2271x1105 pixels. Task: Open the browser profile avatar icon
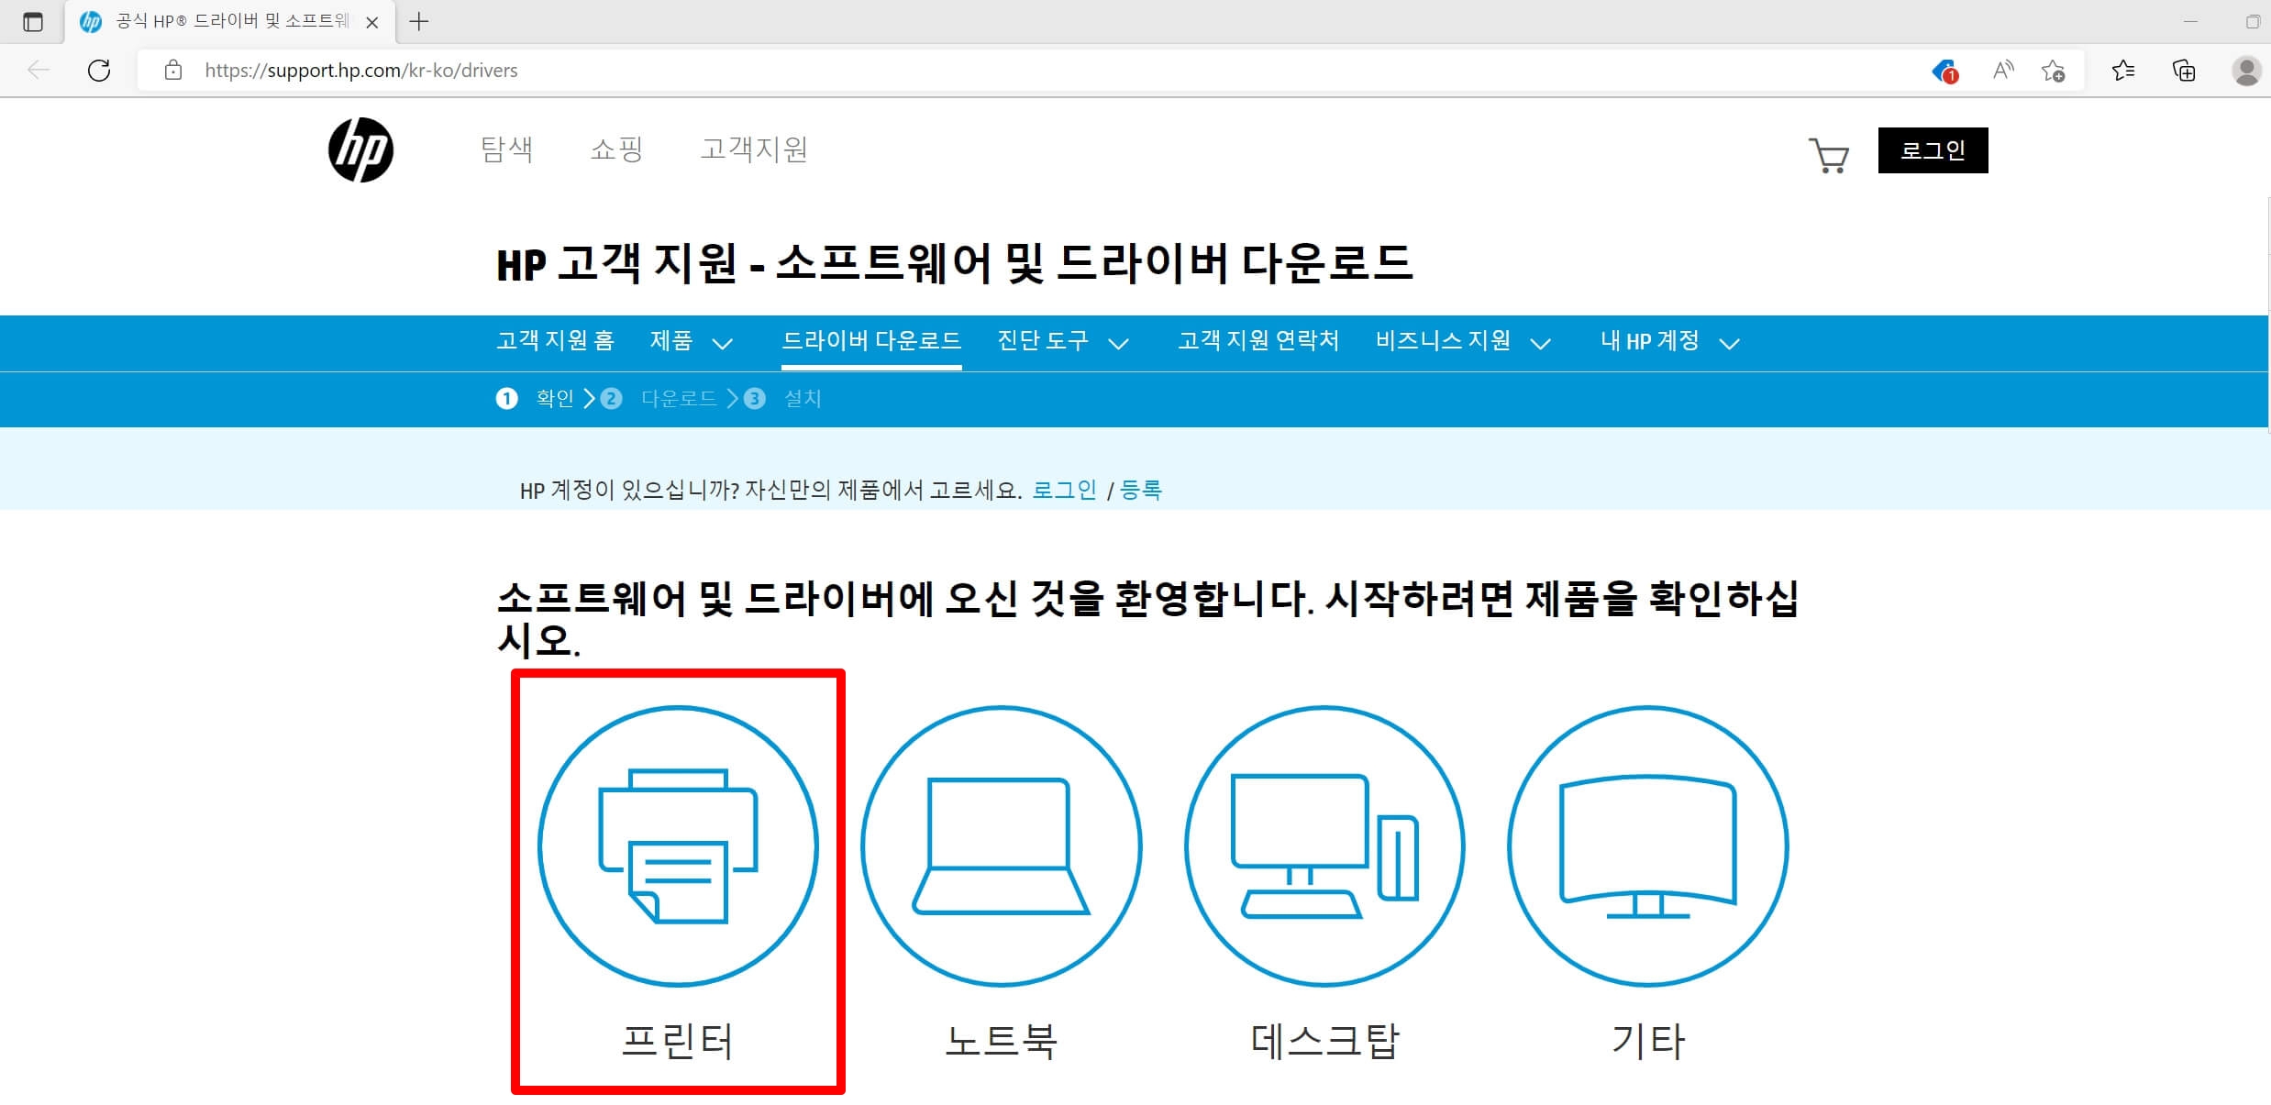pyautogui.click(x=2245, y=71)
